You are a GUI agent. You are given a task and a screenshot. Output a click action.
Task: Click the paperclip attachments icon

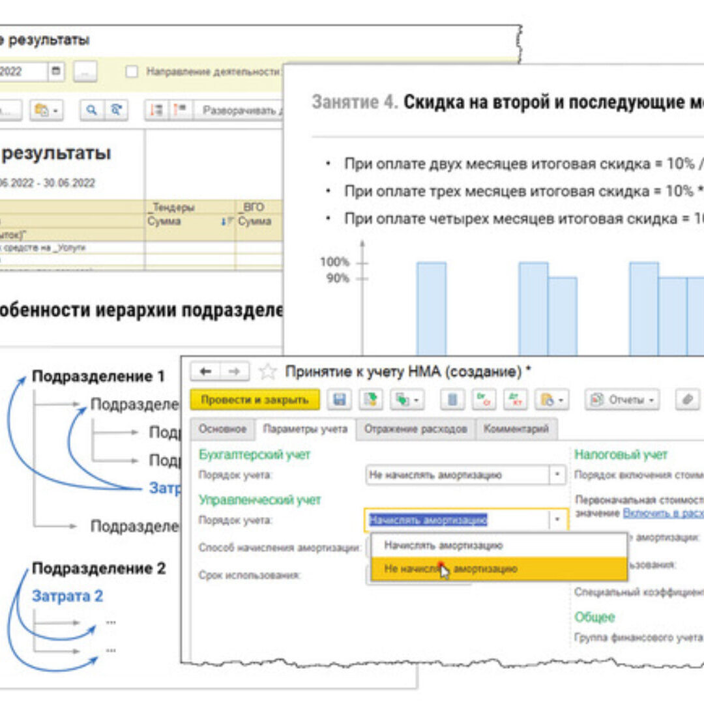click(x=687, y=400)
